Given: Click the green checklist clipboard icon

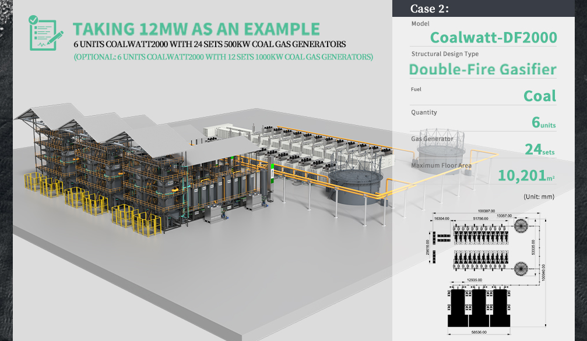Looking at the screenshot, I should click(45, 33).
